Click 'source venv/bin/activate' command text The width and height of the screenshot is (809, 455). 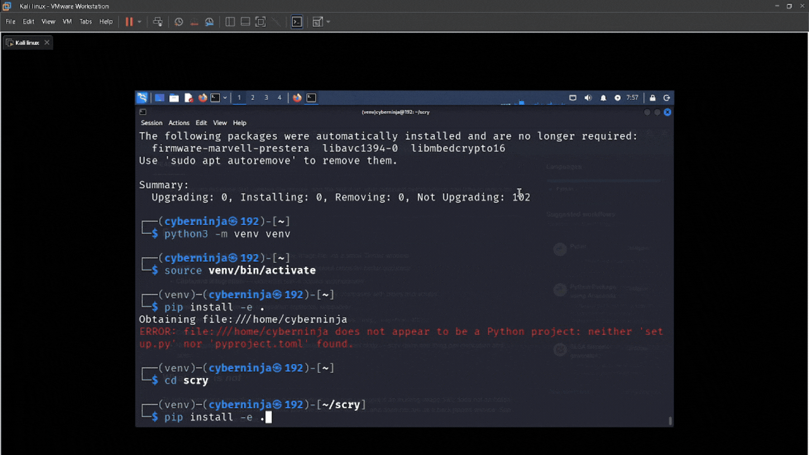pyautogui.click(x=240, y=270)
